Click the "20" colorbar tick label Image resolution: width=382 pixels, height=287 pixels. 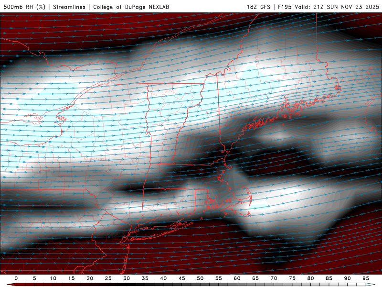click(x=90, y=278)
